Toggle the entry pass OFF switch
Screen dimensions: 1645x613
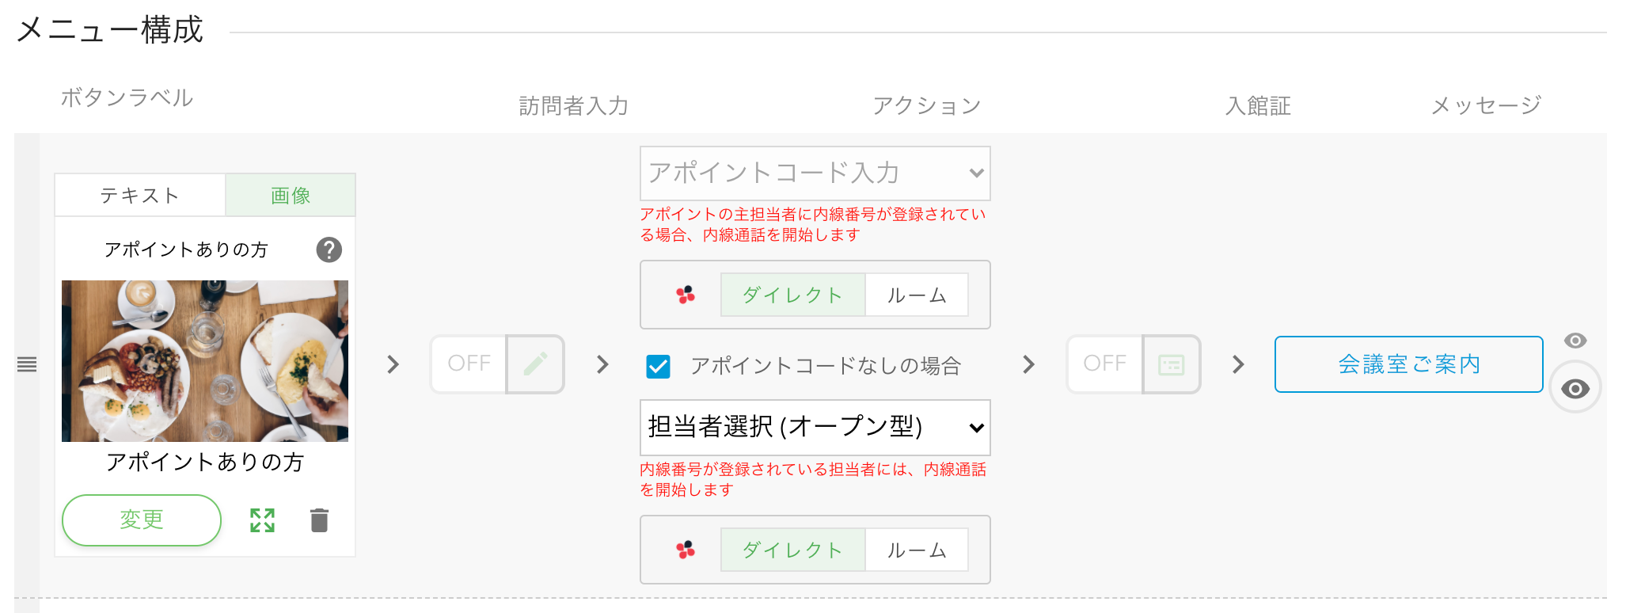click(x=1104, y=364)
